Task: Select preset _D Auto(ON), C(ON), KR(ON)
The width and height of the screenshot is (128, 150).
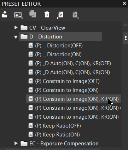Action: (72, 72)
